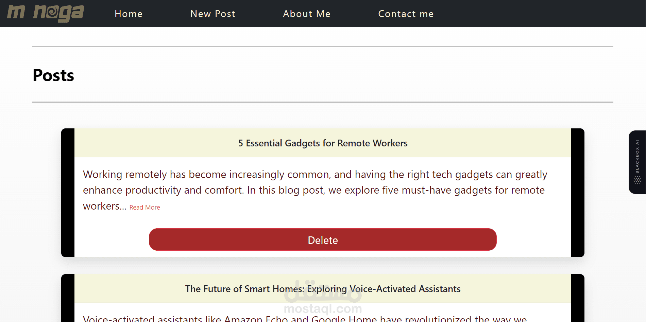Viewport: 646px width, 322px height.
Task: Click the 'm' letter of the logo
Action: [x=16, y=12]
